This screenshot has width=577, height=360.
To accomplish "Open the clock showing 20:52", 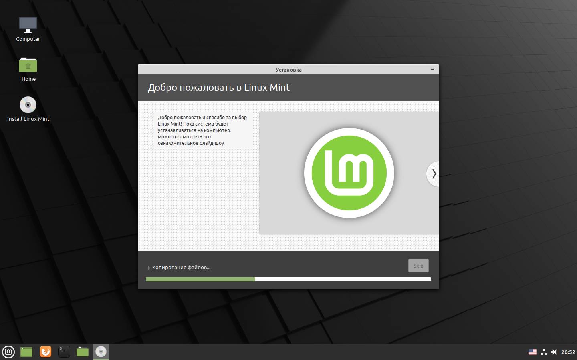I will point(568,352).
